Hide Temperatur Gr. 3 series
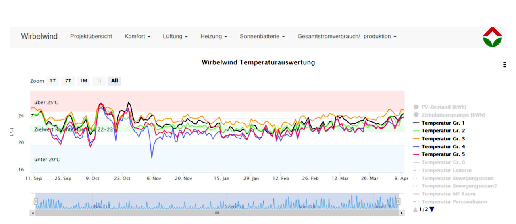 point(443,139)
